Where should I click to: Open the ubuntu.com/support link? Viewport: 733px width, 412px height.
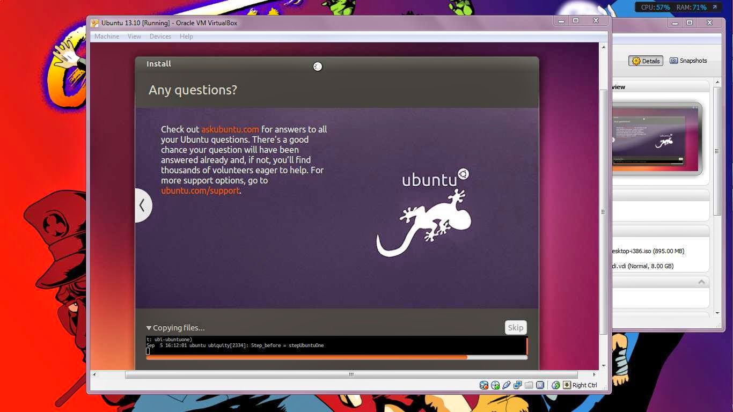(200, 190)
